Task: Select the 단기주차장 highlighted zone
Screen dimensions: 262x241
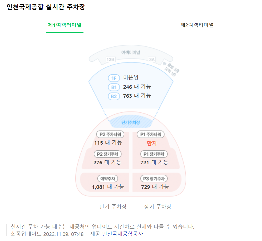Action: 131,122
